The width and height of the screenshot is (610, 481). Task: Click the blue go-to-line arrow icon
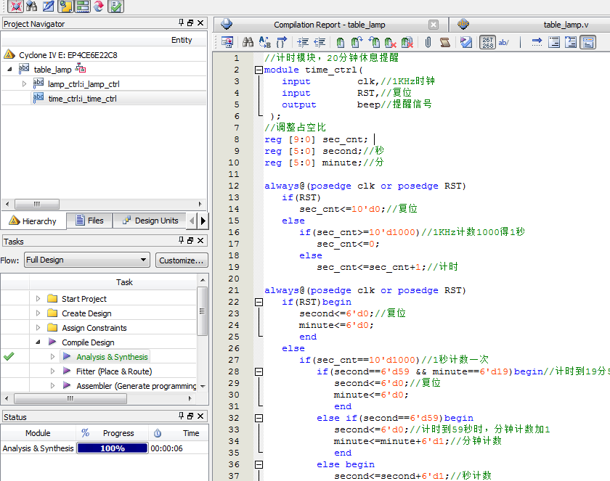(537, 42)
